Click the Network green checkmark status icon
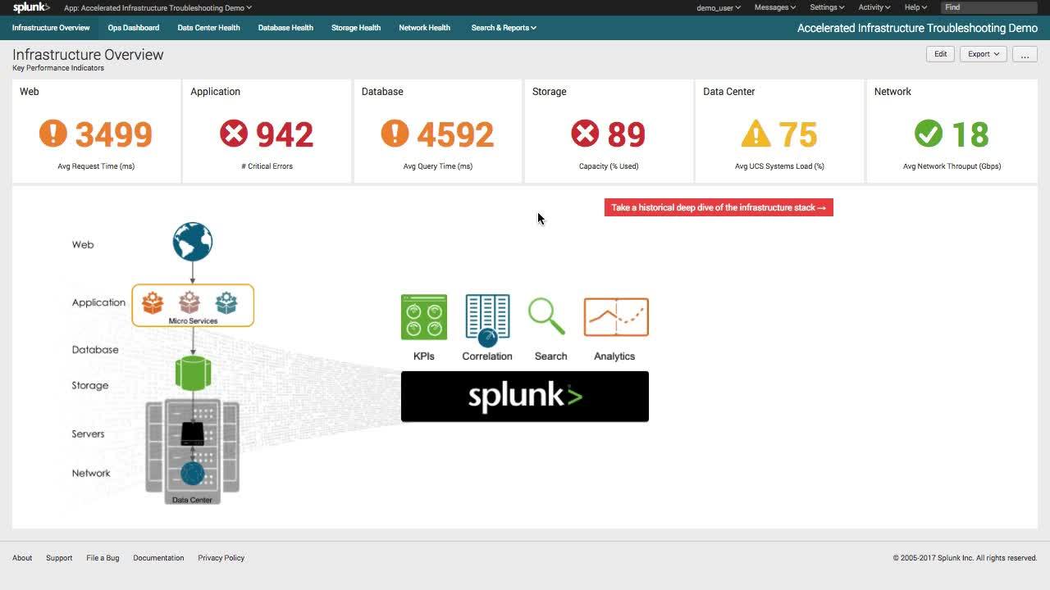This screenshot has width=1050, height=590. click(x=929, y=134)
